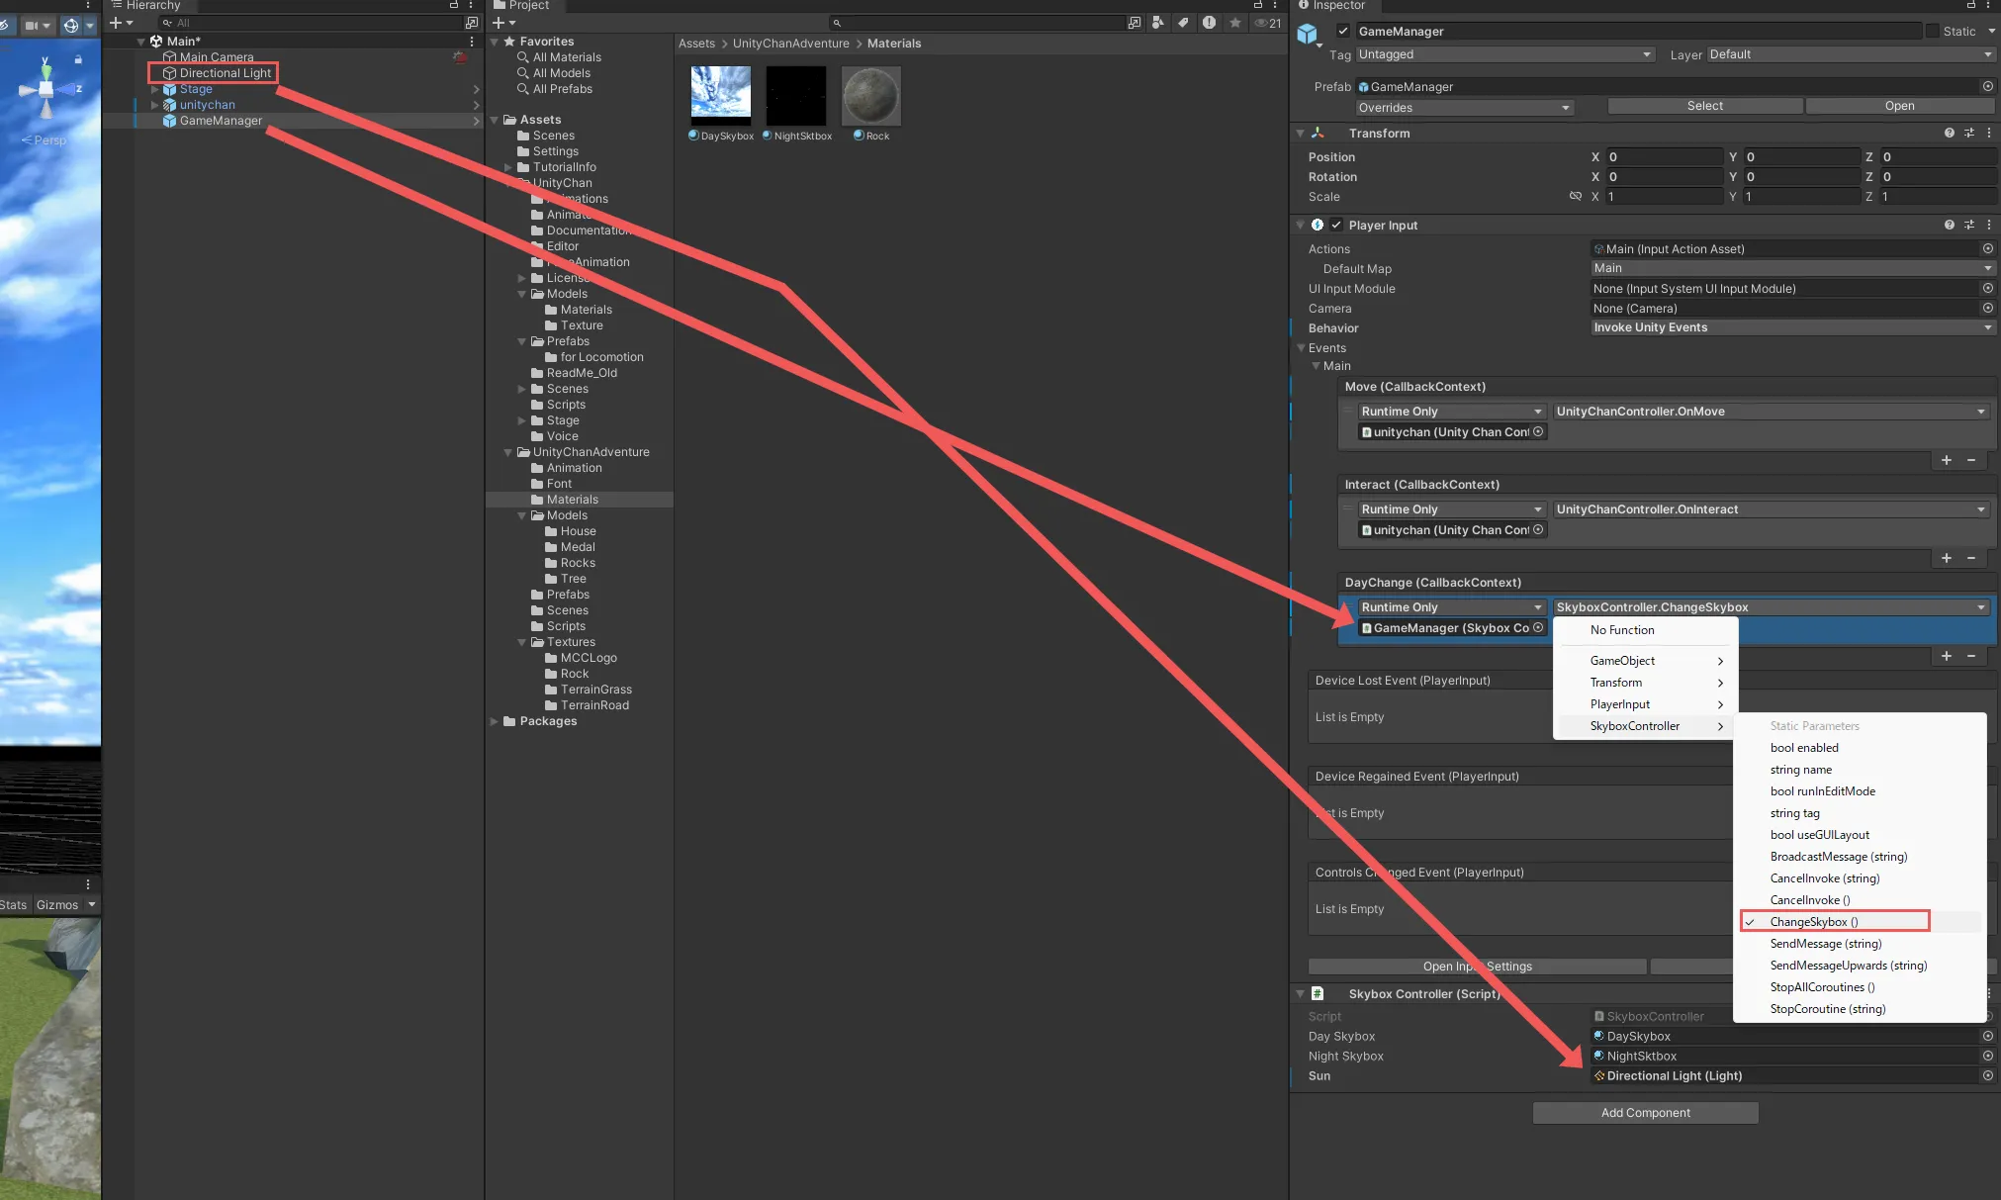The width and height of the screenshot is (2001, 1200).
Task: Click the Add Component button at bottom
Action: pyautogui.click(x=1645, y=1111)
